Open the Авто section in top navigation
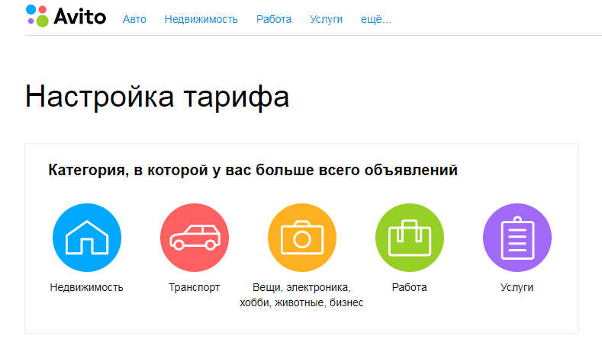 point(134,19)
